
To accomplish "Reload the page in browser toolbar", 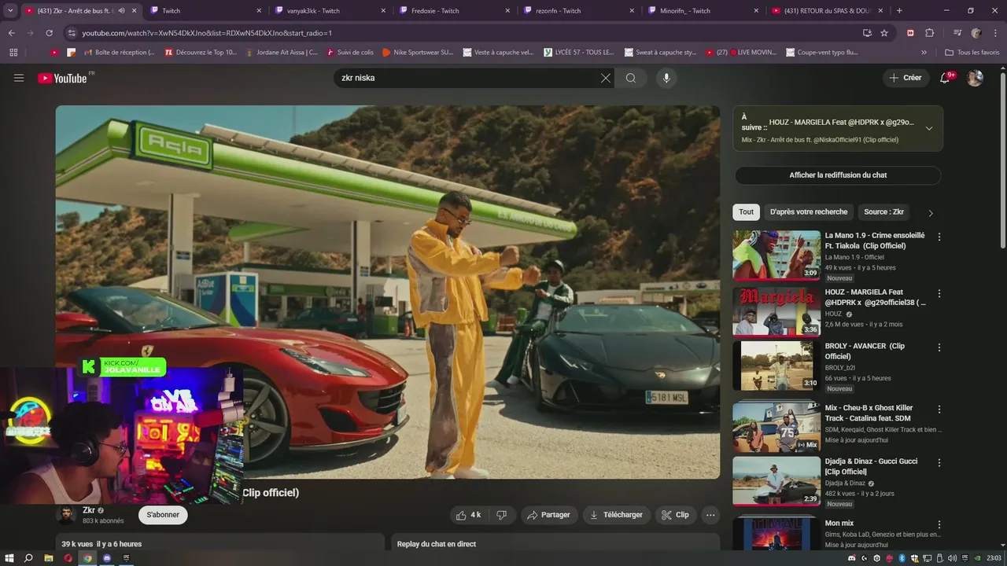I will pos(49,33).
